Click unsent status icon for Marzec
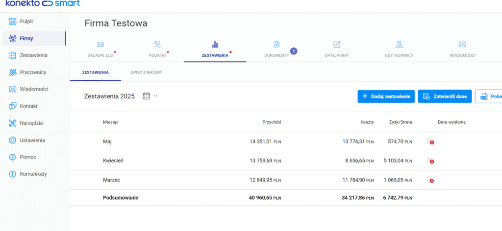Screen dimensions: 502x231 (430, 181)
